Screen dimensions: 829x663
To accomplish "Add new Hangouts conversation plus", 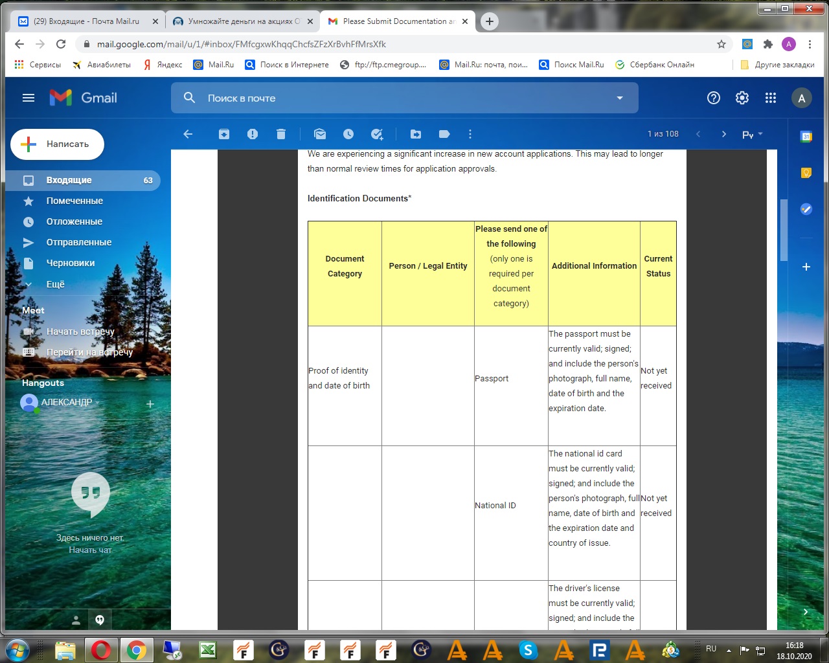I will click(150, 404).
